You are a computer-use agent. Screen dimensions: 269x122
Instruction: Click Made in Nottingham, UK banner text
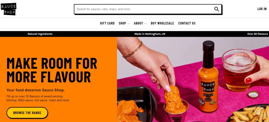click(x=150, y=34)
